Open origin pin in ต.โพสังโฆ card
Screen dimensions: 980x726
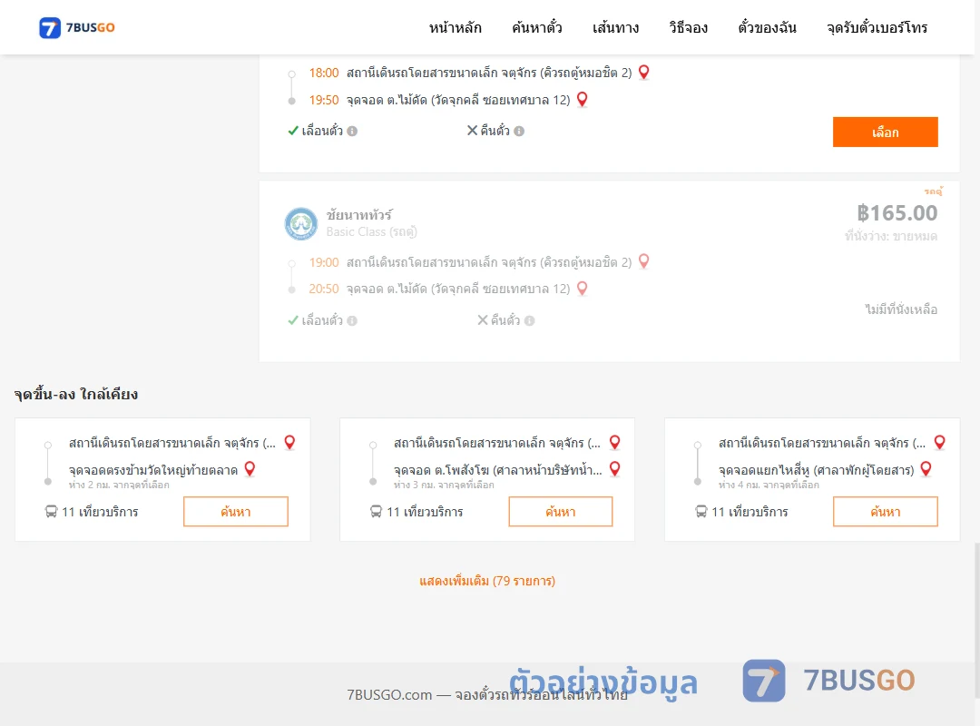coord(614,443)
